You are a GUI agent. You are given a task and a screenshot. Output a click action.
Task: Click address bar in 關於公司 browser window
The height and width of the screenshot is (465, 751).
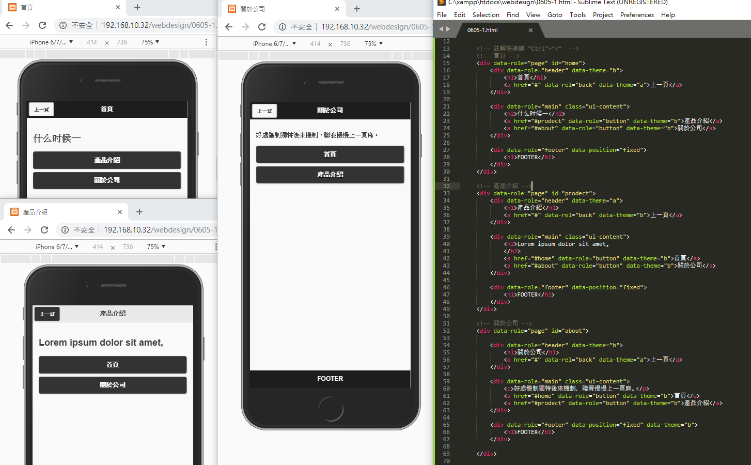click(374, 27)
